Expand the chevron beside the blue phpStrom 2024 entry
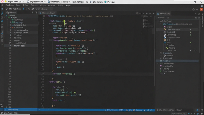This screenshot has width=204, height=115. click(161, 24)
